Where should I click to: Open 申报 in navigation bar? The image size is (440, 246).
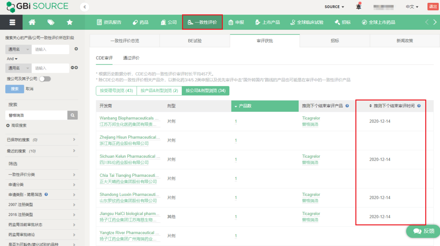[236, 22]
